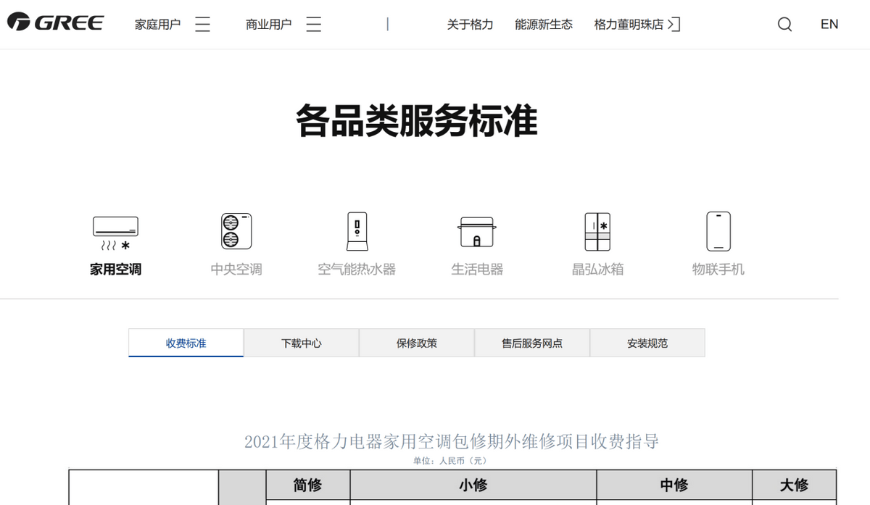
Task: Switch to the 下载中心 tab
Action: (301, 343)
